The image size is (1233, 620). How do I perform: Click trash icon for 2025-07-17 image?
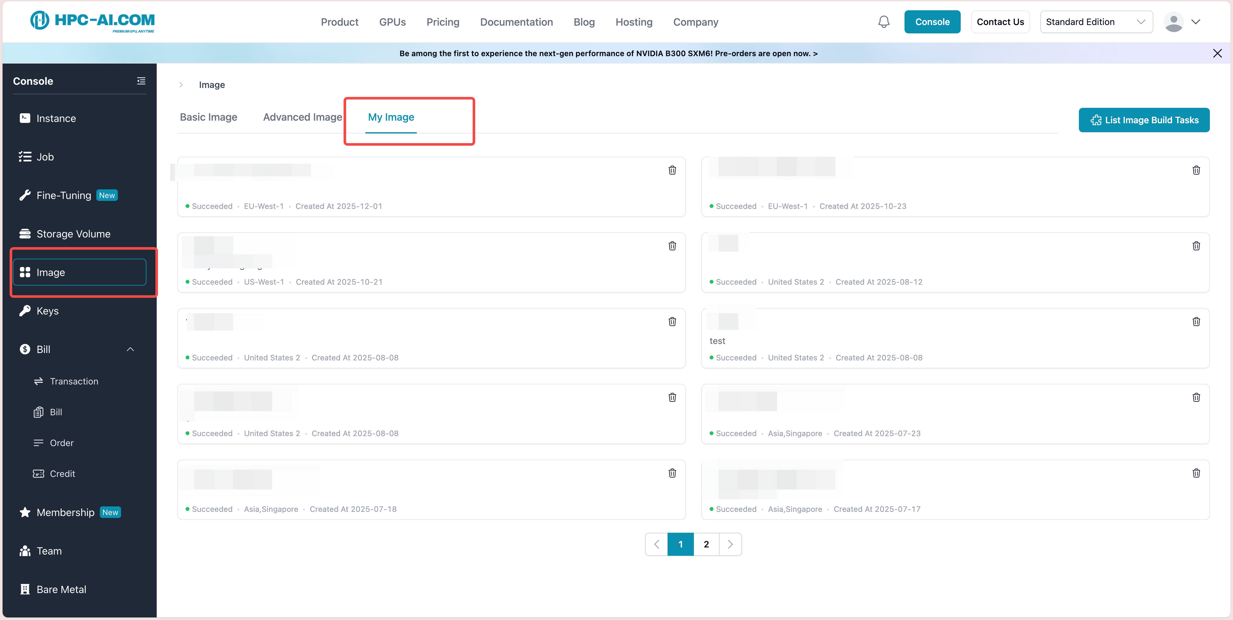point(1196,473)
